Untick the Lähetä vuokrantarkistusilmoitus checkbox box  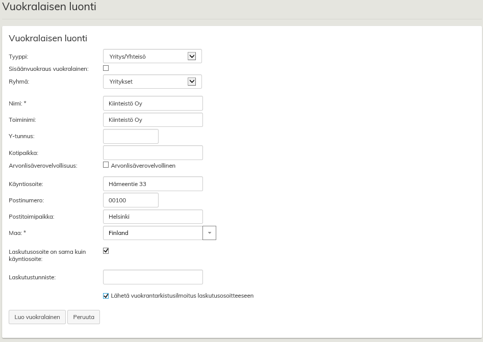tap(106, 296)
